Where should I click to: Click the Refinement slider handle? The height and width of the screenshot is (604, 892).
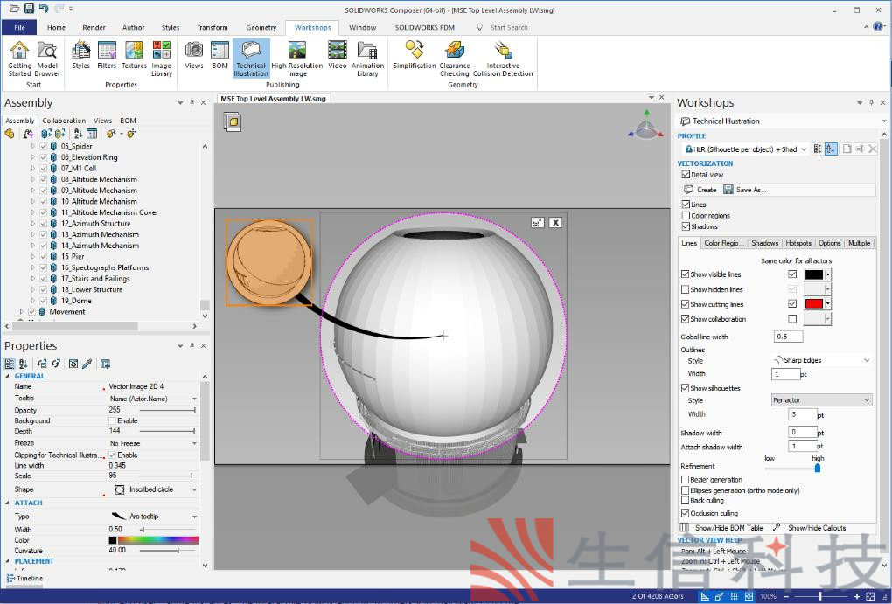click(x=818, y=468)
